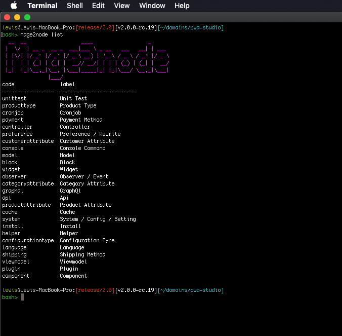Click the 'Product Attribute' label

click(85, 205)
